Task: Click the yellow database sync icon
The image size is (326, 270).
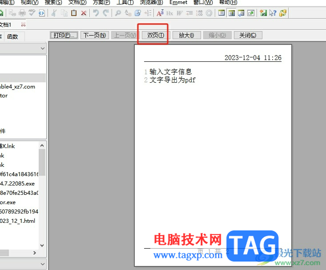Action: click(x=283, y=13)
